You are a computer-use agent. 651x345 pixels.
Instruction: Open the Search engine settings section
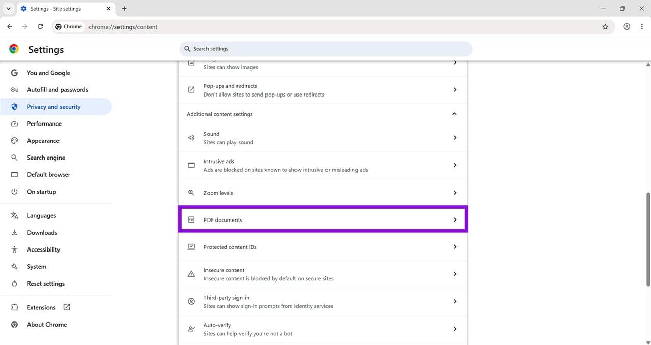(56, 158)
